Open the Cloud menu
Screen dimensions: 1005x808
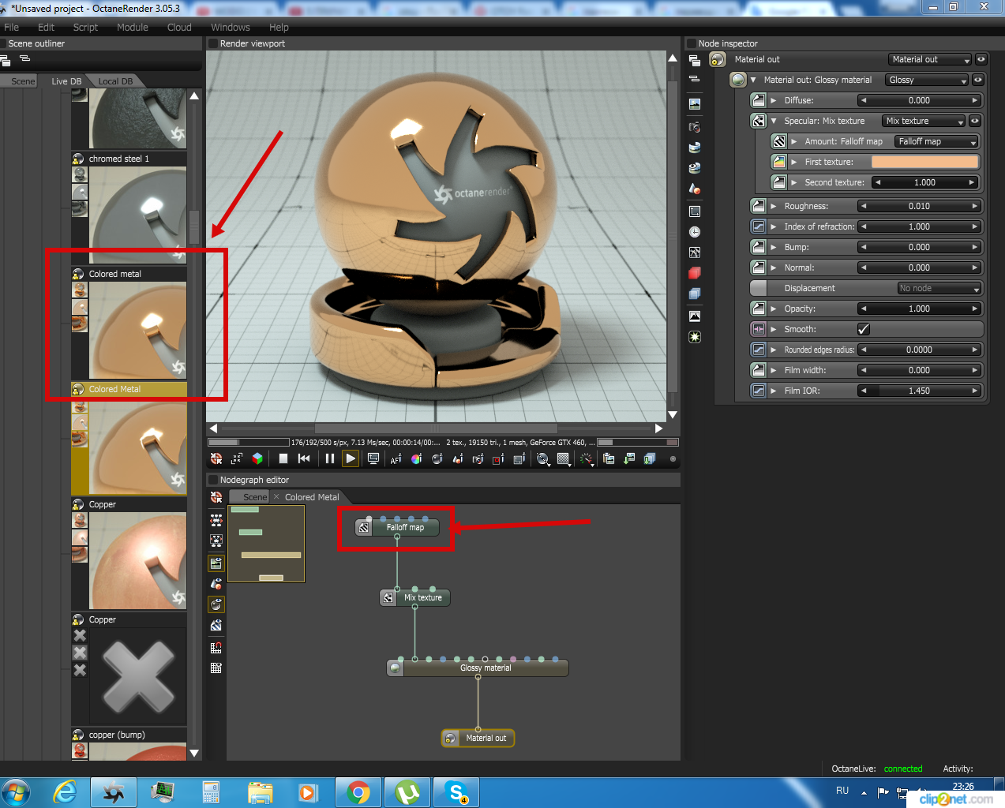point(179,27)
